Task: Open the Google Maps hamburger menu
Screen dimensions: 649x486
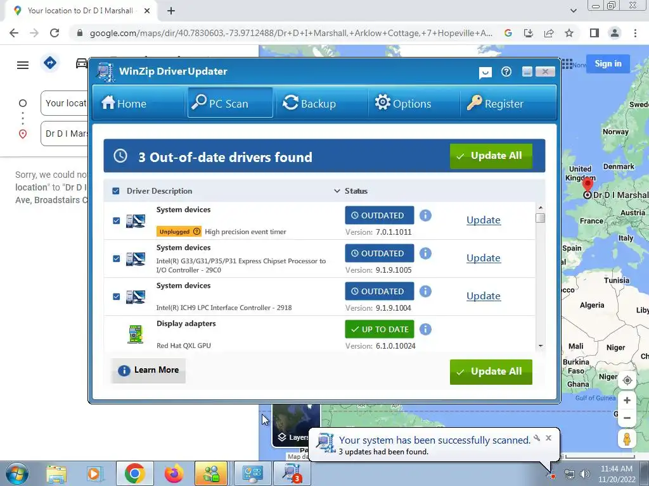Action: 23,65
